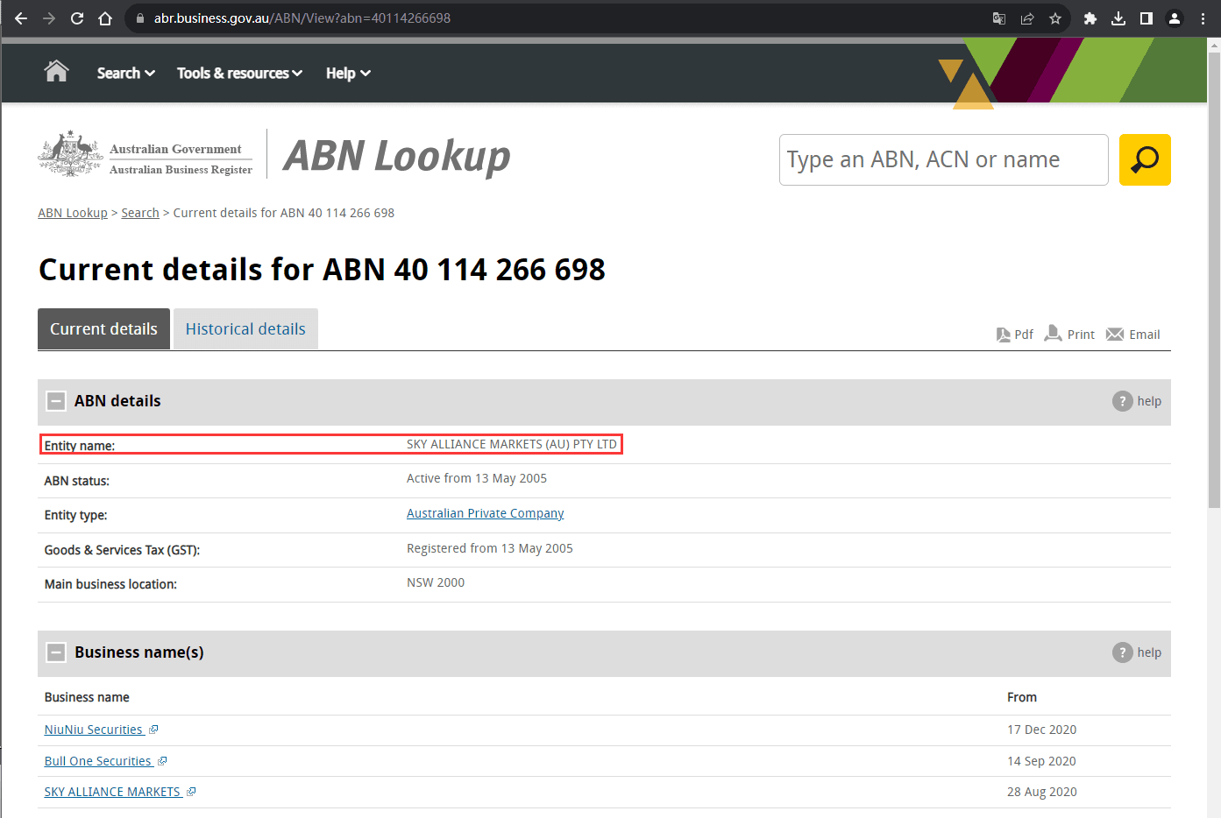Share this page via share icon
Viewport: 1221px width, 818px height.
1027,18
